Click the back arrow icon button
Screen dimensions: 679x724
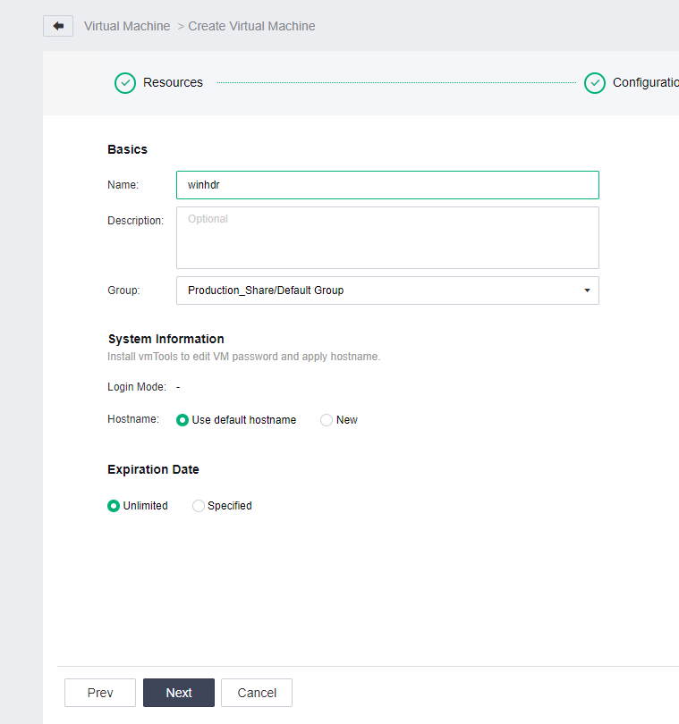[58, 26]
